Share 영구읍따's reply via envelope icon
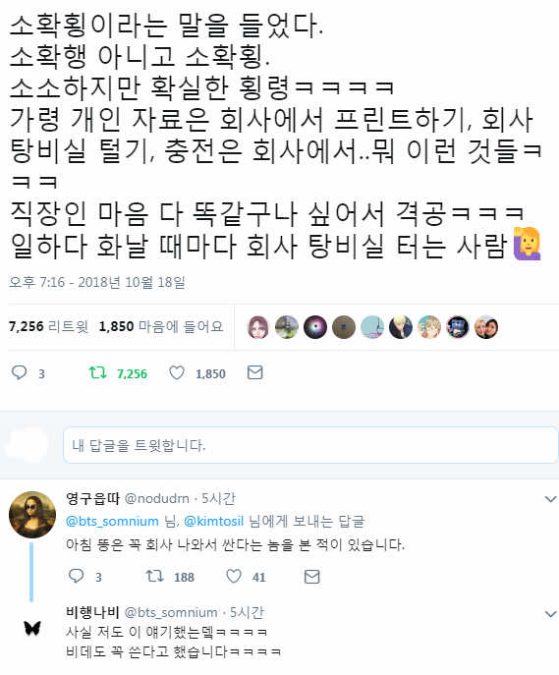The height and width of the screenshot is (675, 559). 311,577
